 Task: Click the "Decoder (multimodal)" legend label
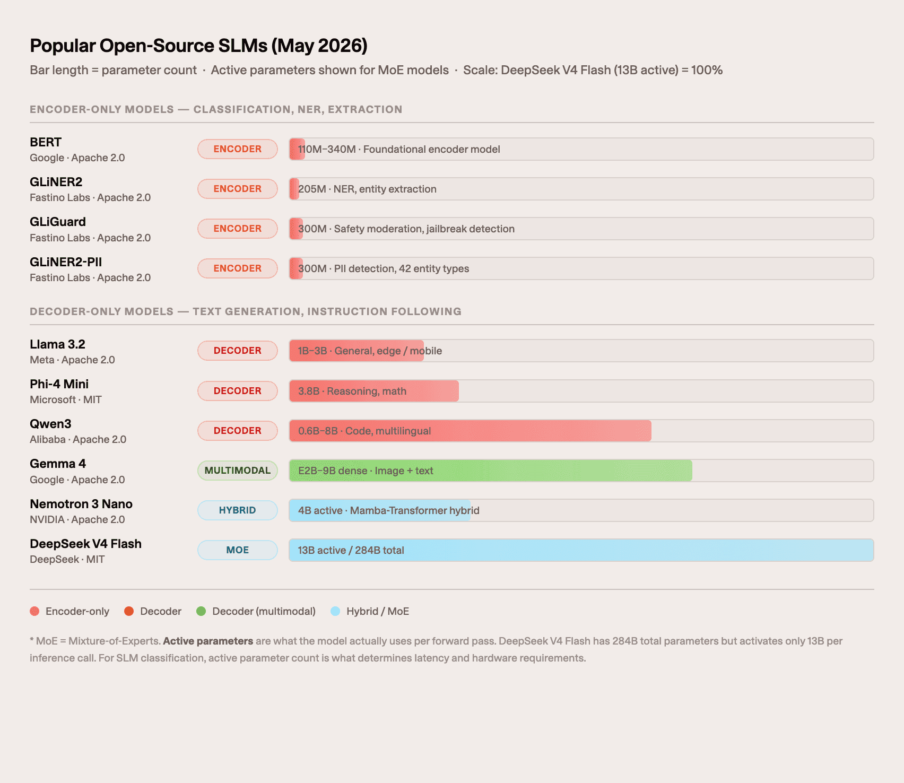264,611
